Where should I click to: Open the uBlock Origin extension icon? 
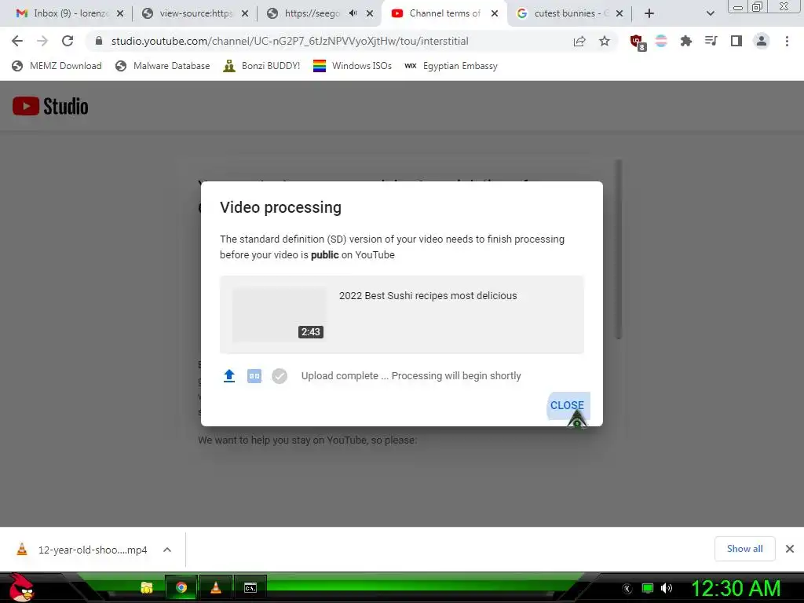638,42
